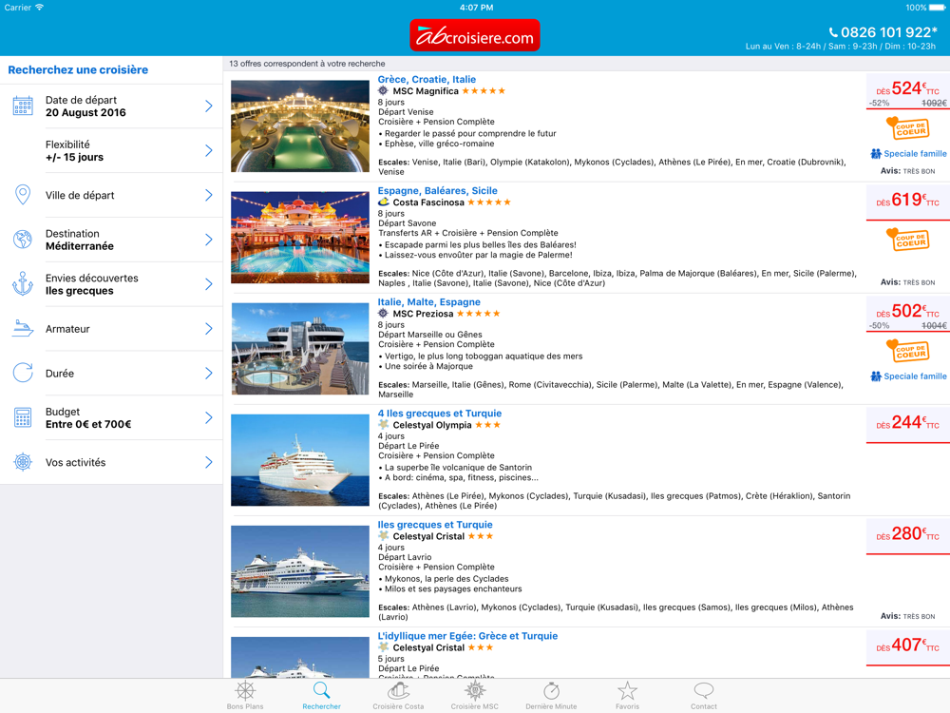
Task: Open the MSC Preziosa deck photo
Action: (300, 349)
